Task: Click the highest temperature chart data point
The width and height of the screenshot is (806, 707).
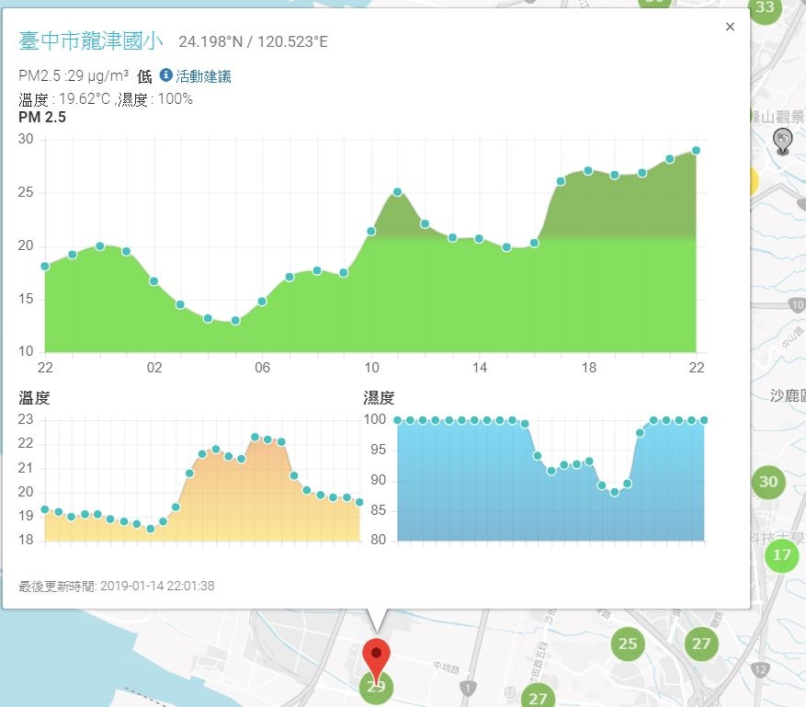Action: pyautogui.click(x=255, y=437)
